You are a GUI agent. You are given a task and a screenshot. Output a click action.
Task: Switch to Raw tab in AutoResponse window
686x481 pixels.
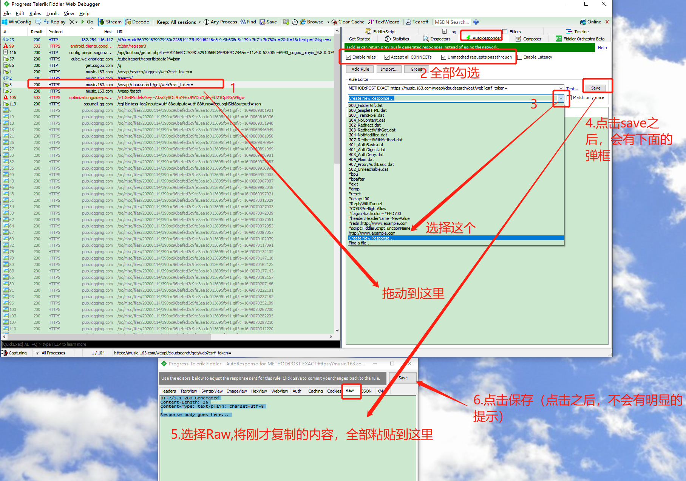point(350,391)
